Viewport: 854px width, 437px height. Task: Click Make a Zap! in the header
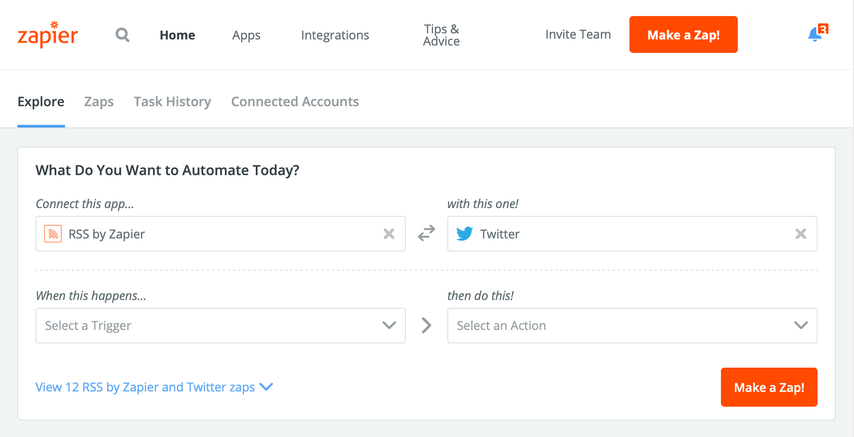click(x=684, y=34)
